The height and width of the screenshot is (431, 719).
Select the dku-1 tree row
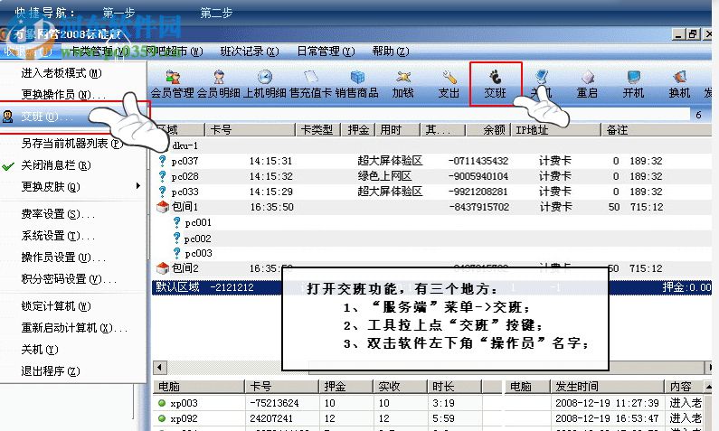click(x=185, y=145)
